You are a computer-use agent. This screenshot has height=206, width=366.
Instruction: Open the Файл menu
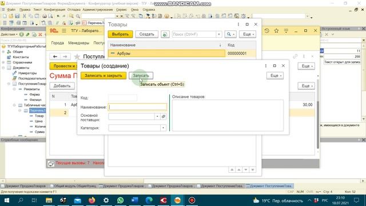tap(11, 10)
